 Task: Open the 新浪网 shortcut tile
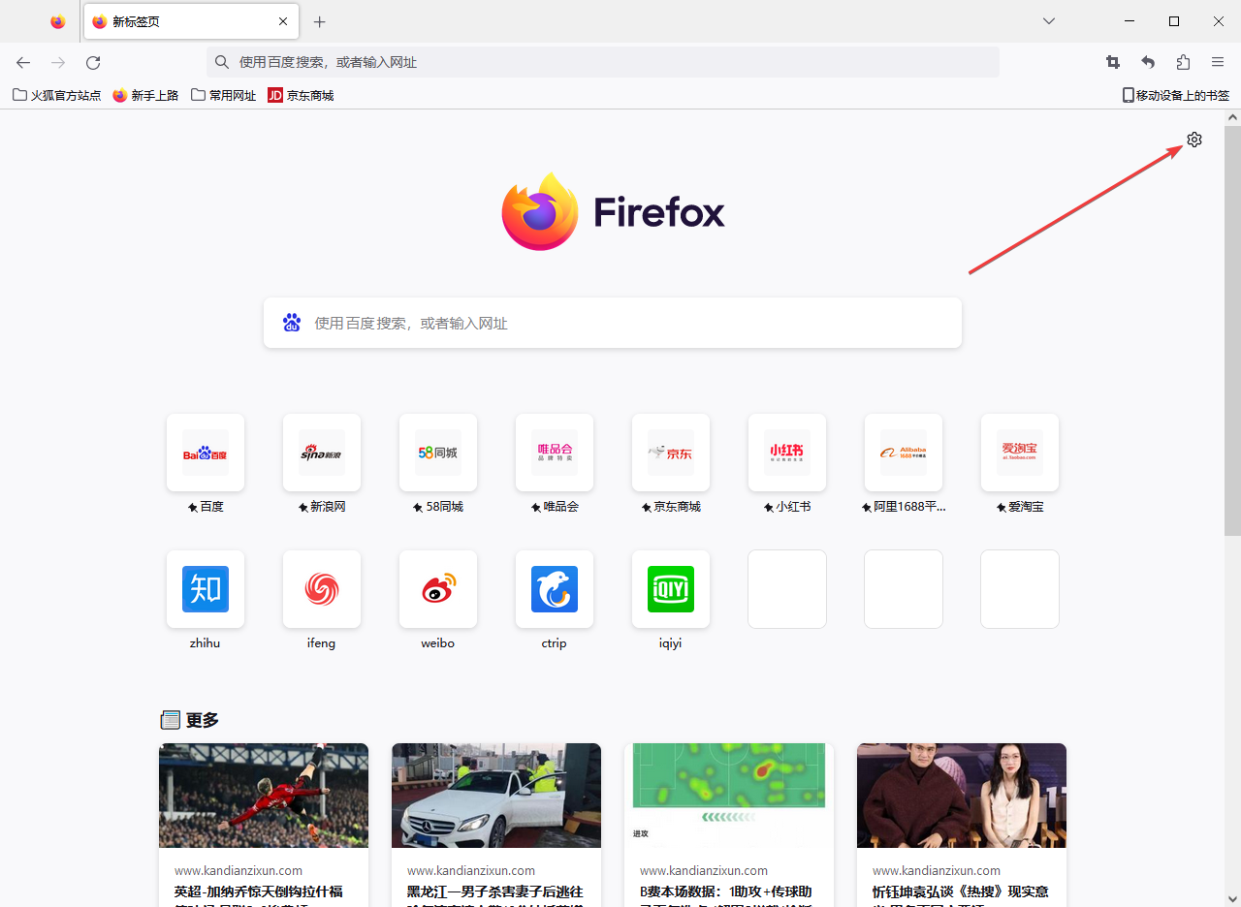[x=321, y=453]
